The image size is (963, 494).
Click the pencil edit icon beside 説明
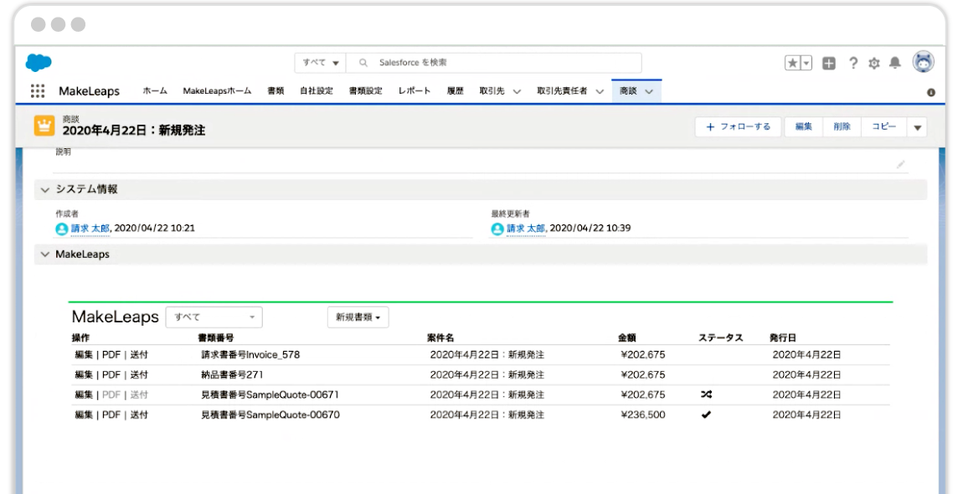coord(900,165)
